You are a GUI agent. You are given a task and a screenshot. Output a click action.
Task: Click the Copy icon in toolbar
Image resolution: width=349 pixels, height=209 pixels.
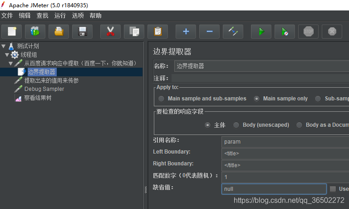pos(134,31)
